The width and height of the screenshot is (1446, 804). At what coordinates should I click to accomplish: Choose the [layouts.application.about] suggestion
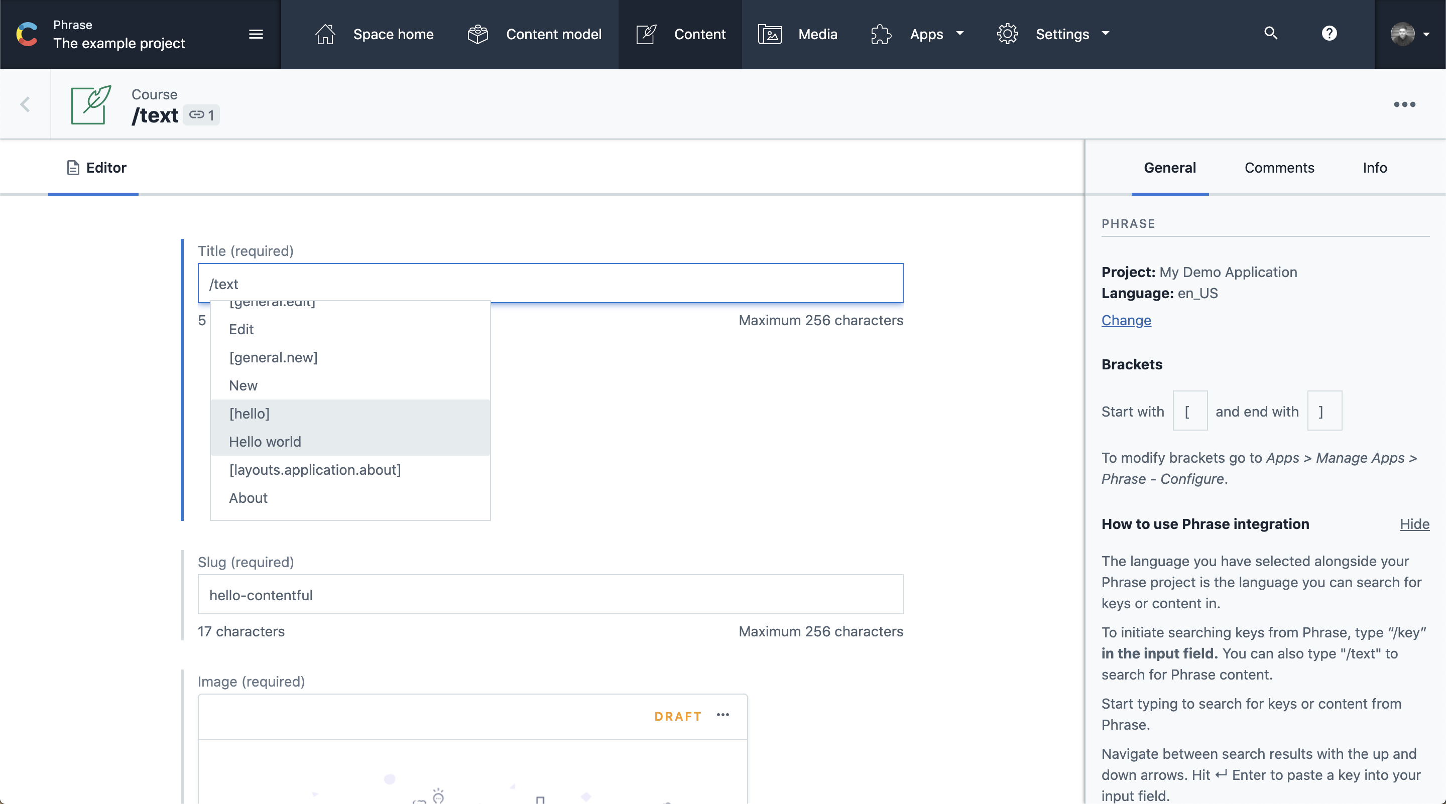click(x=315, y=470)
